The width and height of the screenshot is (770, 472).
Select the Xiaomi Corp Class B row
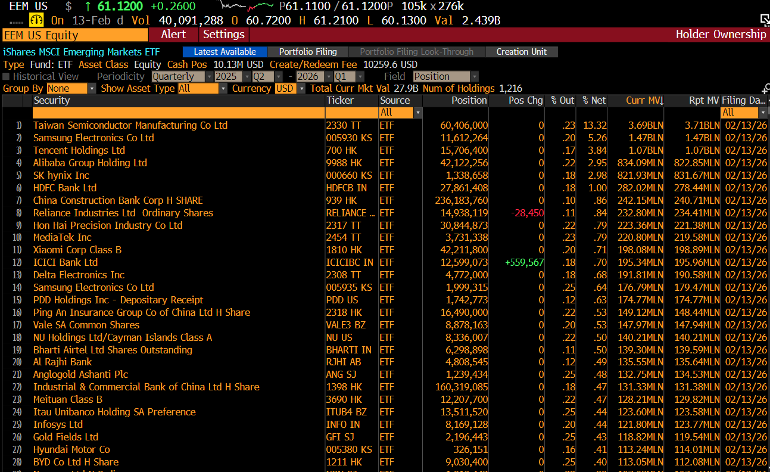pyautogui.click(x=385, y=250)
